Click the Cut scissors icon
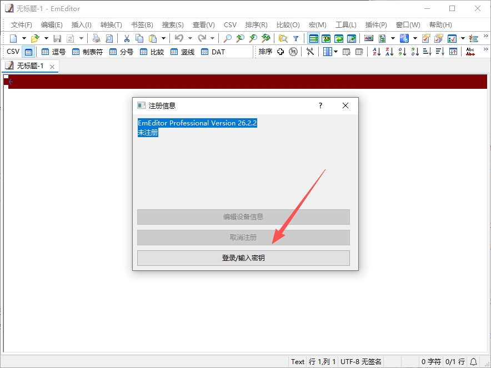Viewport: 491px width, 368px height. [x=127, y=38]
